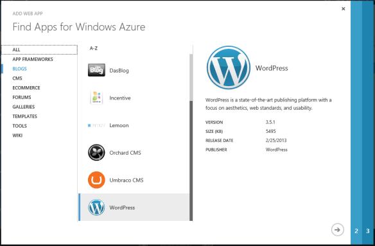Image resolution: width=375 pixels, height=246 pixels.
Task: Click the version value 3.5.1
Action: click(x=270, y=122)
